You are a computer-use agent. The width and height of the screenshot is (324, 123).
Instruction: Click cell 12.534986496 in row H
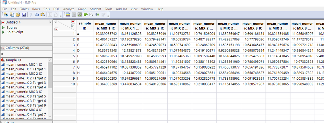[x=229, y=73]
